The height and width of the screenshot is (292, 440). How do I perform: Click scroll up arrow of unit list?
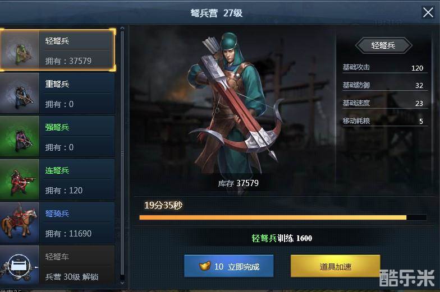pyautogui.click(x=122, y=28)
